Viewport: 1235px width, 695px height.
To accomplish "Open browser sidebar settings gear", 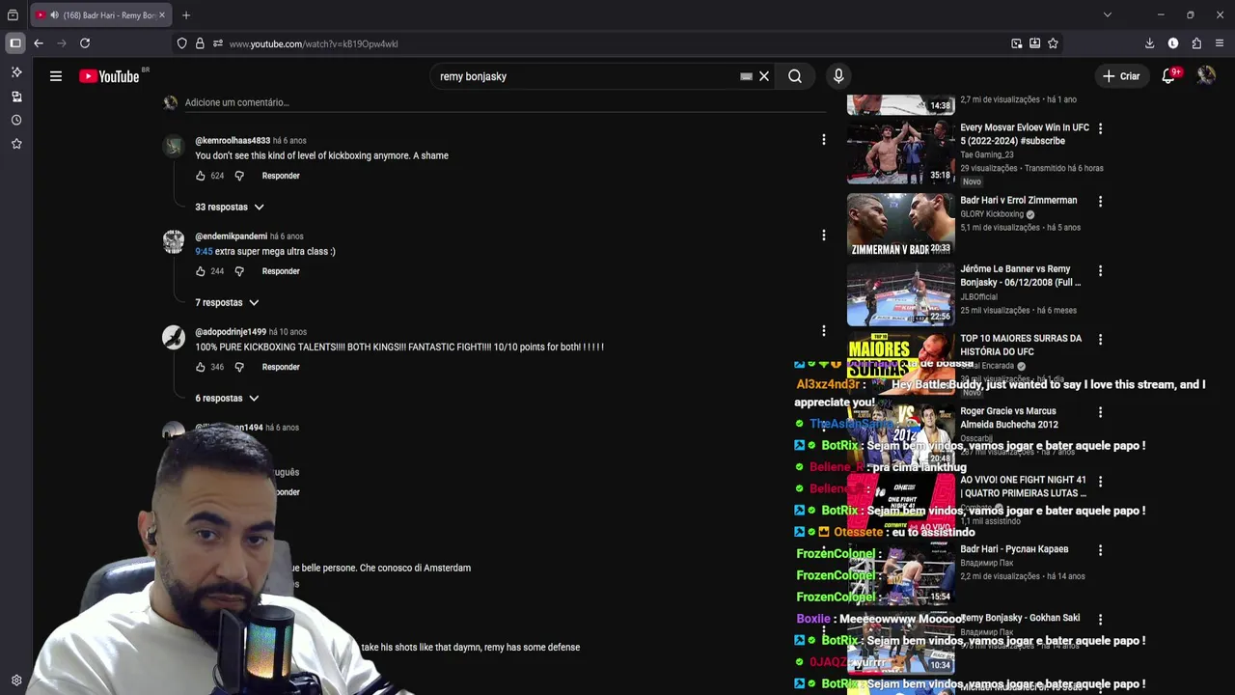I will (x=16, y=680).
